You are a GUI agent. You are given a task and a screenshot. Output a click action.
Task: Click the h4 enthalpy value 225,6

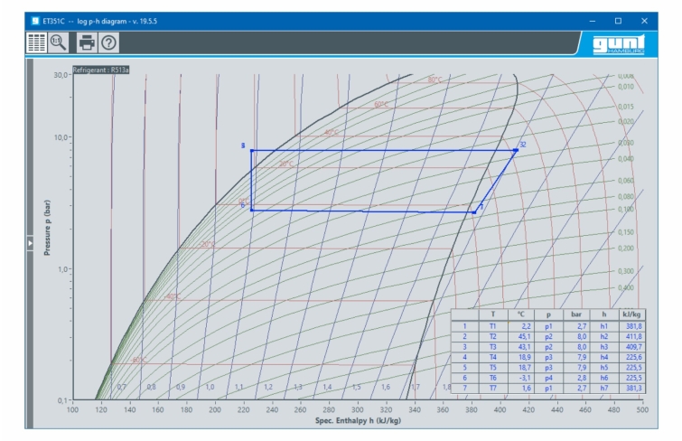[632, 357]
